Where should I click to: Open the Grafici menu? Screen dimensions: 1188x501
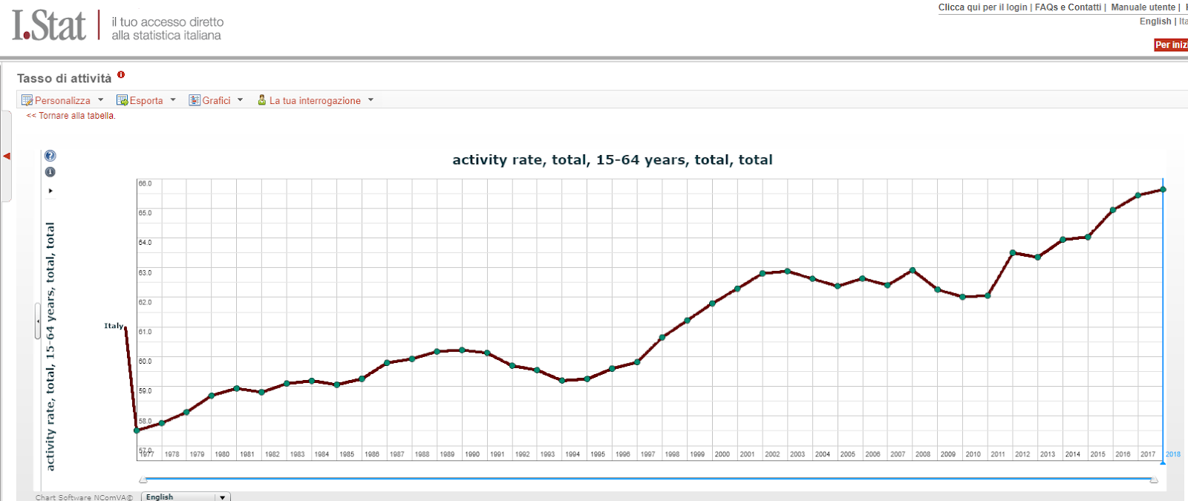pos(216,101)
